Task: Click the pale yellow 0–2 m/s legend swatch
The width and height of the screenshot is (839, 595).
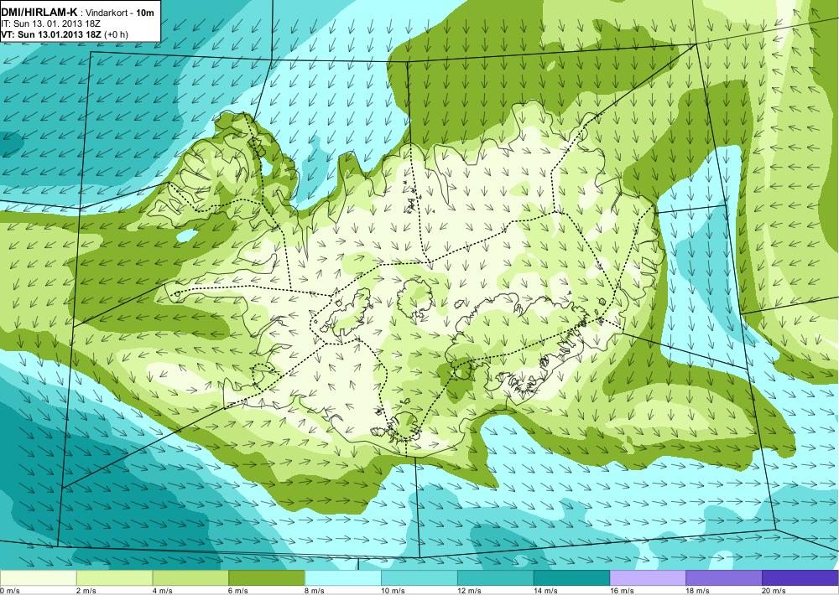Action: pyautogui.click(x=38, y=578)
